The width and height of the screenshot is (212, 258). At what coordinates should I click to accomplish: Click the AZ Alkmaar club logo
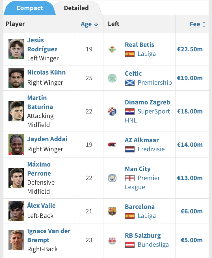pyautogui.click(x=112, y=145)
